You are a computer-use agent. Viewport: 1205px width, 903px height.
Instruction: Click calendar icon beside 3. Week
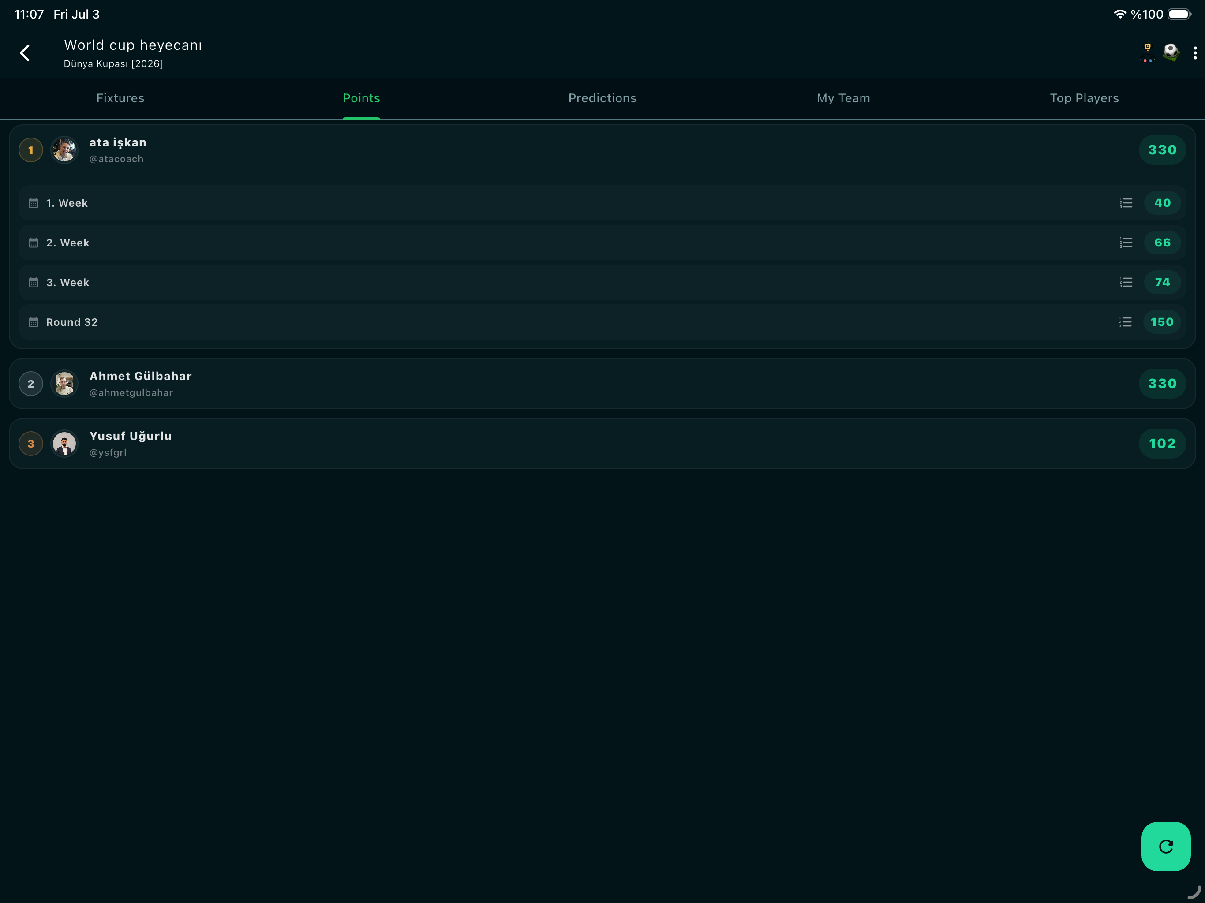coord(33,283)
